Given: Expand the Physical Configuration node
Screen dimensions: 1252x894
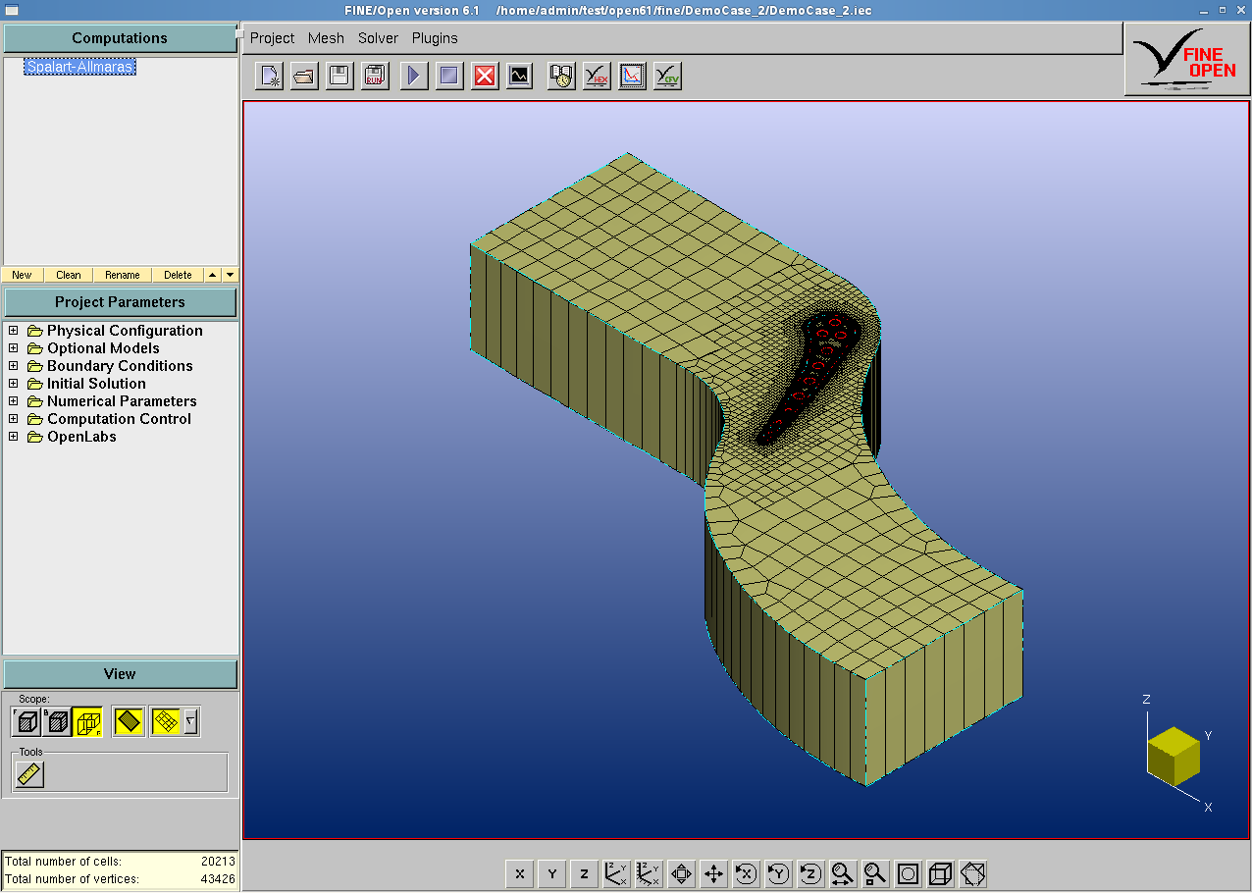Looking at the screenshot, I should click(x=14, y=331).
